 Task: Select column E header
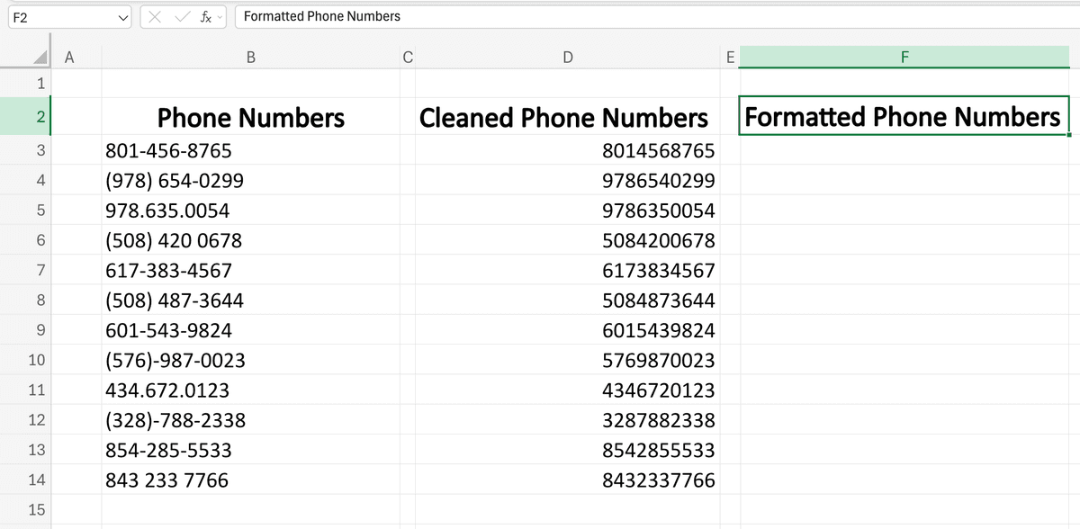[729, 58]
